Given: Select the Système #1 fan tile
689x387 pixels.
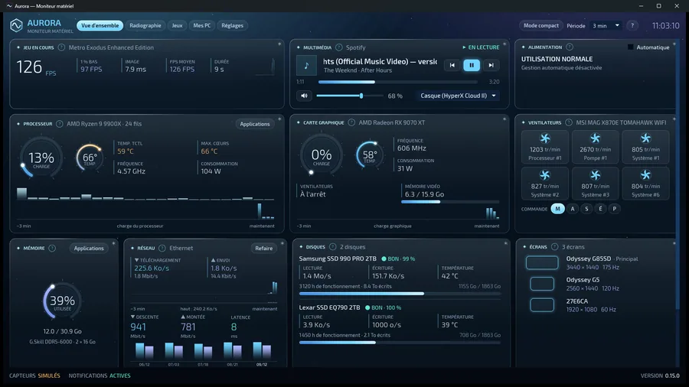Looking at the screenshot, I should pos(645,147).
